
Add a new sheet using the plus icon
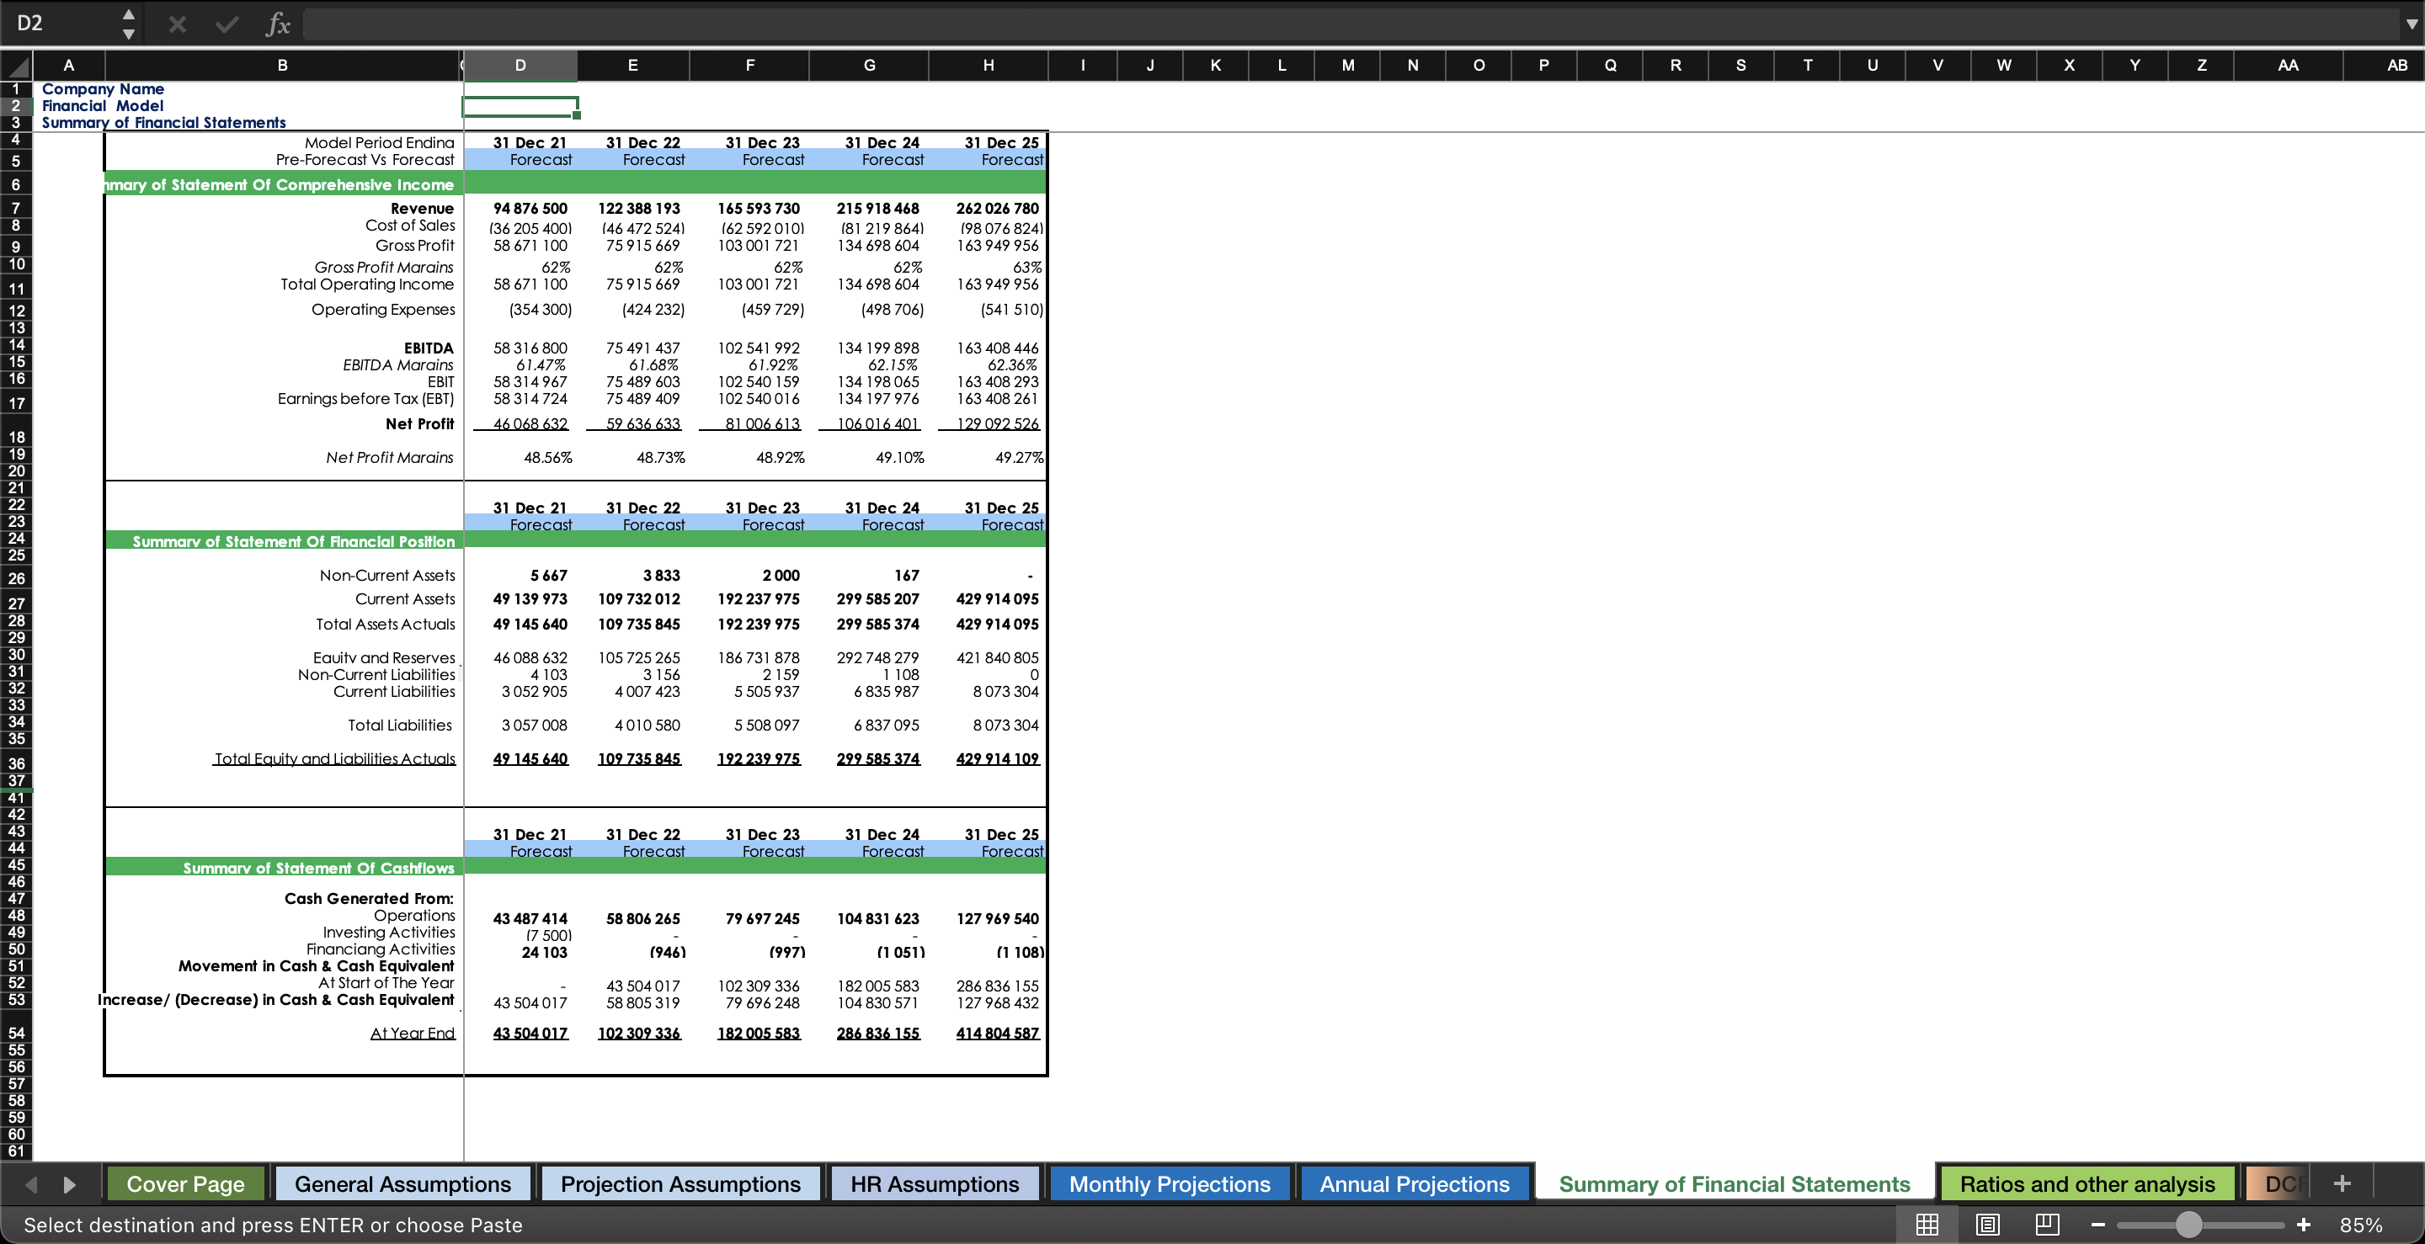(2341, 1183)
